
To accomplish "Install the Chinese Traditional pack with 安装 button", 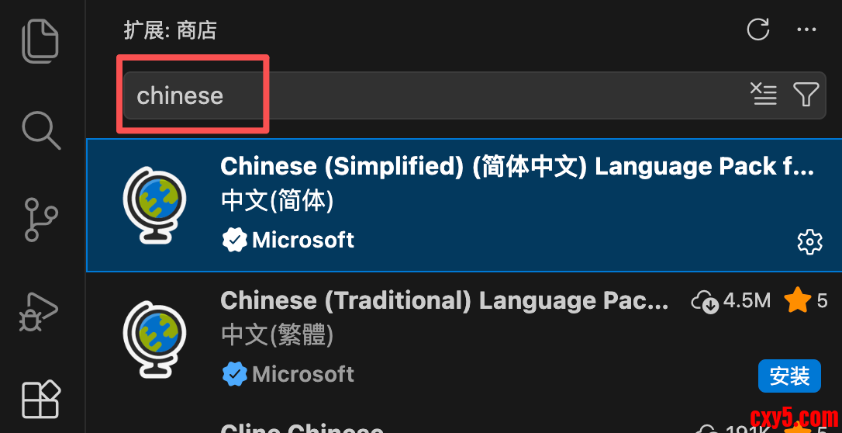I will point(789,376).
